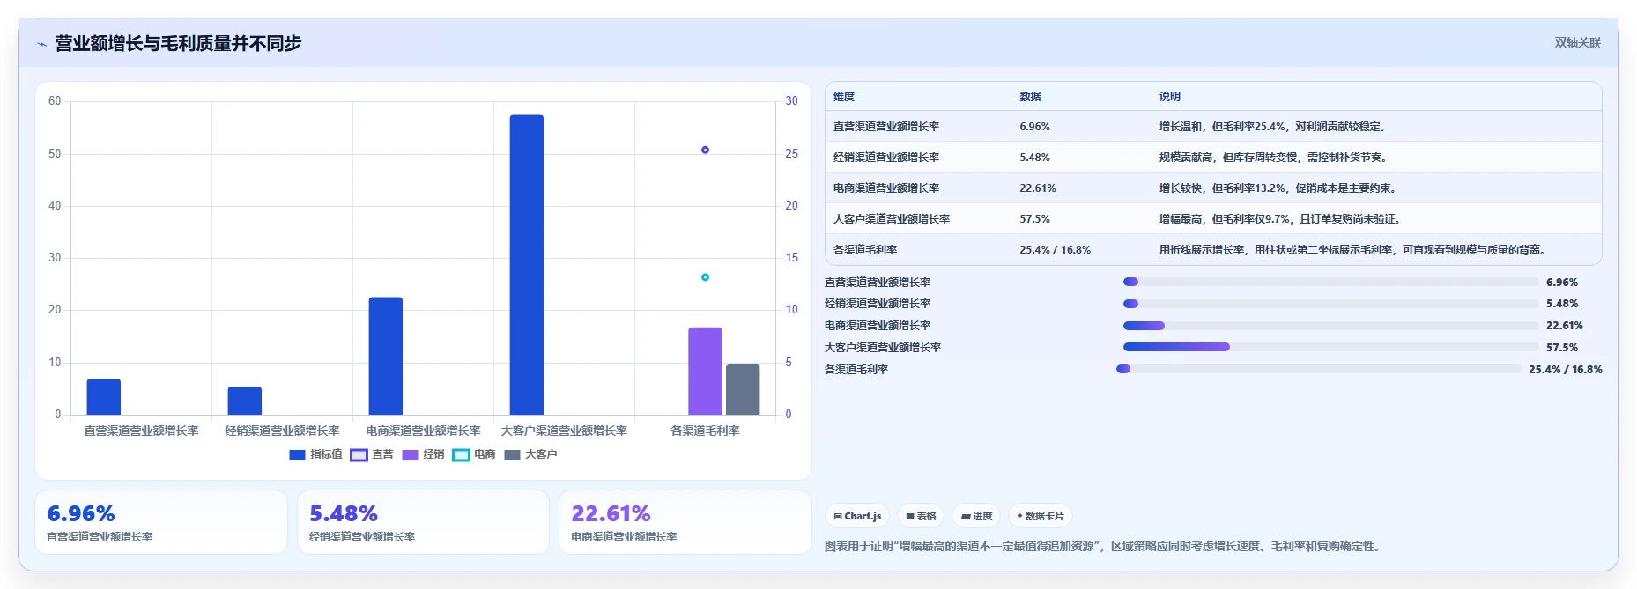
Task: Click the 5.48% value in the table
Action: tap(1034, 158)
